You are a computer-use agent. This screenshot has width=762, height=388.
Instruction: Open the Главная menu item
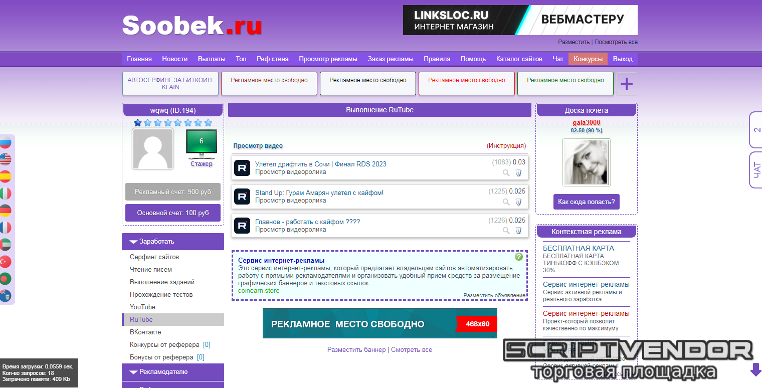[139, 59]
